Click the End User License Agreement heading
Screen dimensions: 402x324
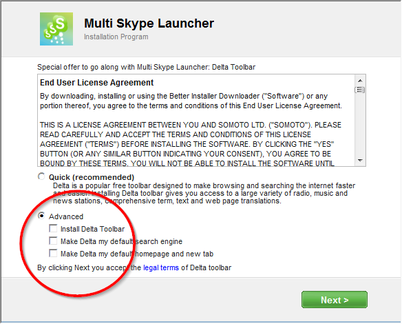tap(96, 83)
